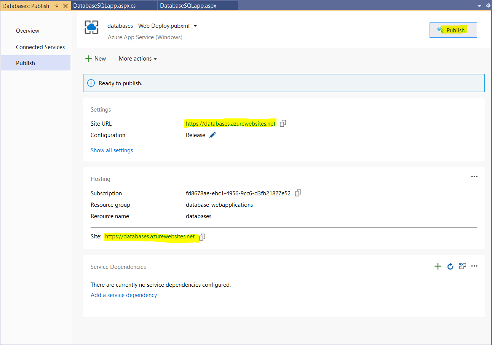Copy the Site URL in Settings

283,123
